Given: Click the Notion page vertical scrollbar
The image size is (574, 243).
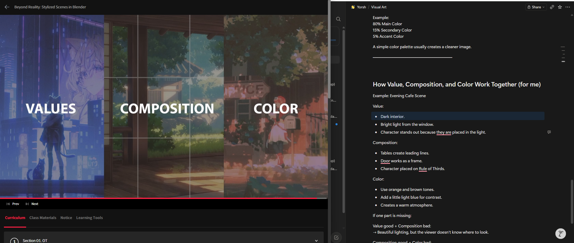Looking at the screenshot, I should point(572,201).
